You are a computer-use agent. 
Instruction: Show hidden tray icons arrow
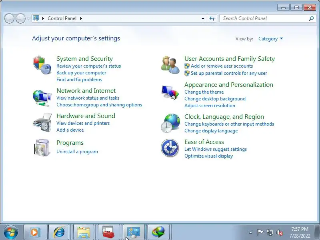250,232
